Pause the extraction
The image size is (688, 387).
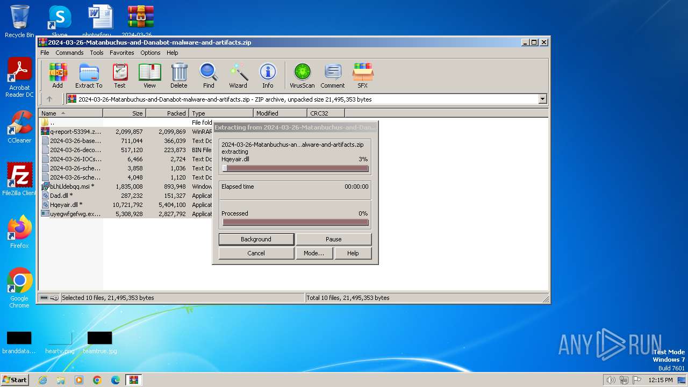(334, 239)
